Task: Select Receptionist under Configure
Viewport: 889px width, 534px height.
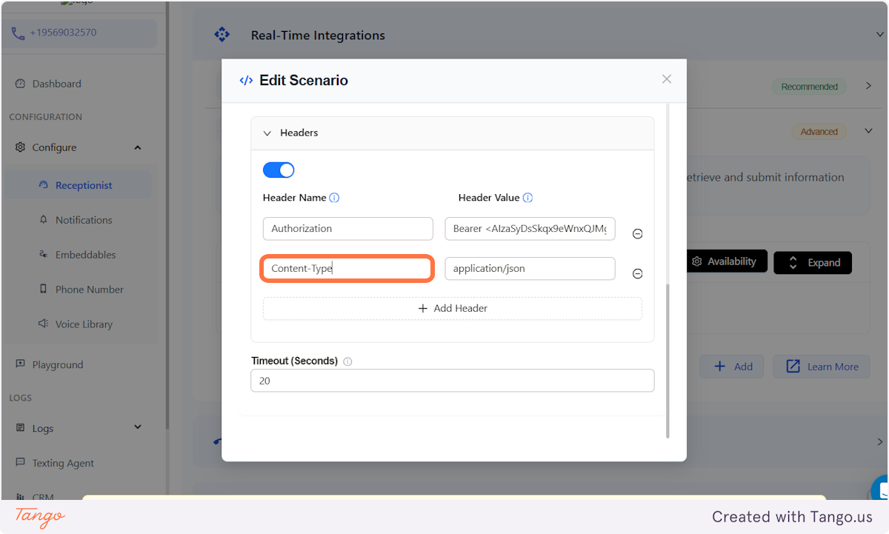Action: [x=78, y=184]
